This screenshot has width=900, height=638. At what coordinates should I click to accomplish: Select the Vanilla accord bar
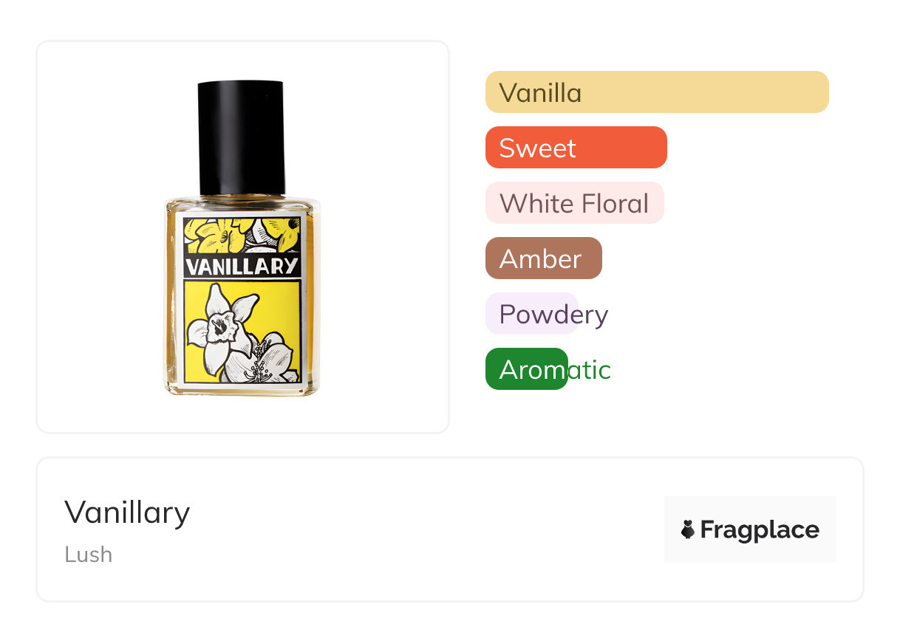tap(656, 92)
